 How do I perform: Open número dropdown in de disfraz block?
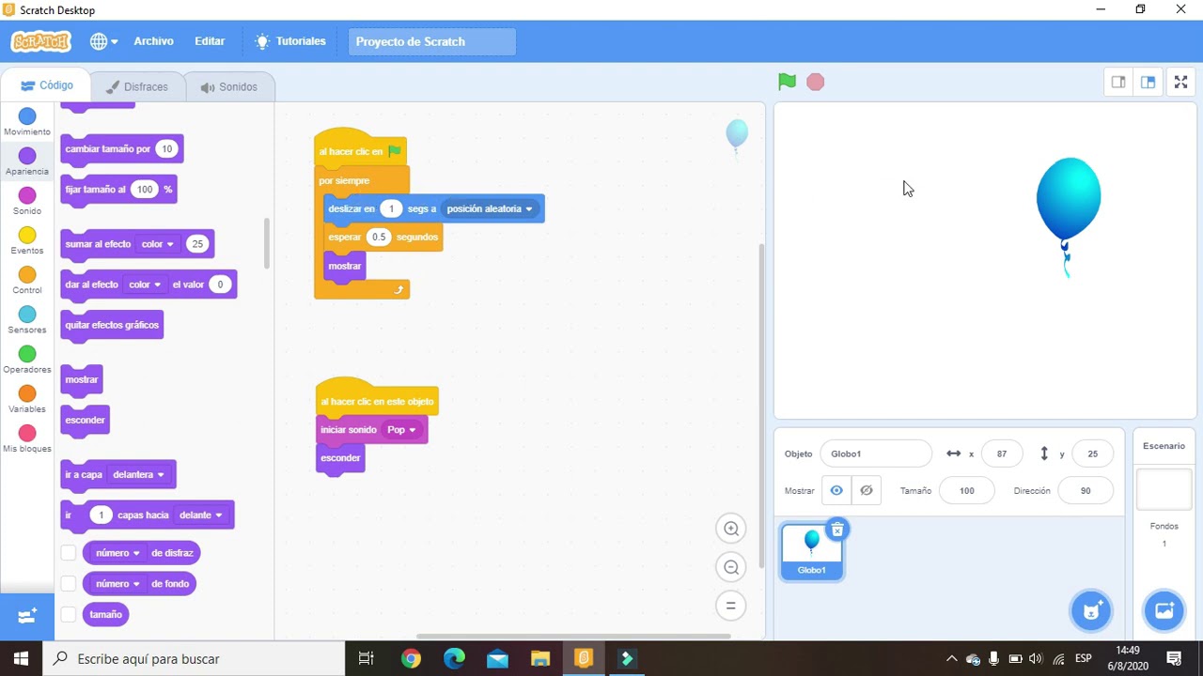[x=117, y=553]
